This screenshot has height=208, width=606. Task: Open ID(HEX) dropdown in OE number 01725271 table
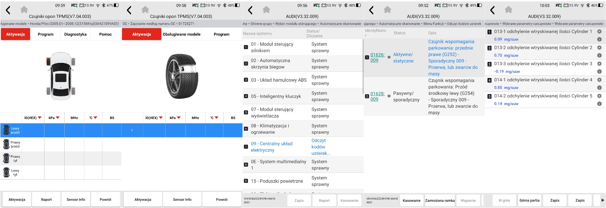click(161, 118)
